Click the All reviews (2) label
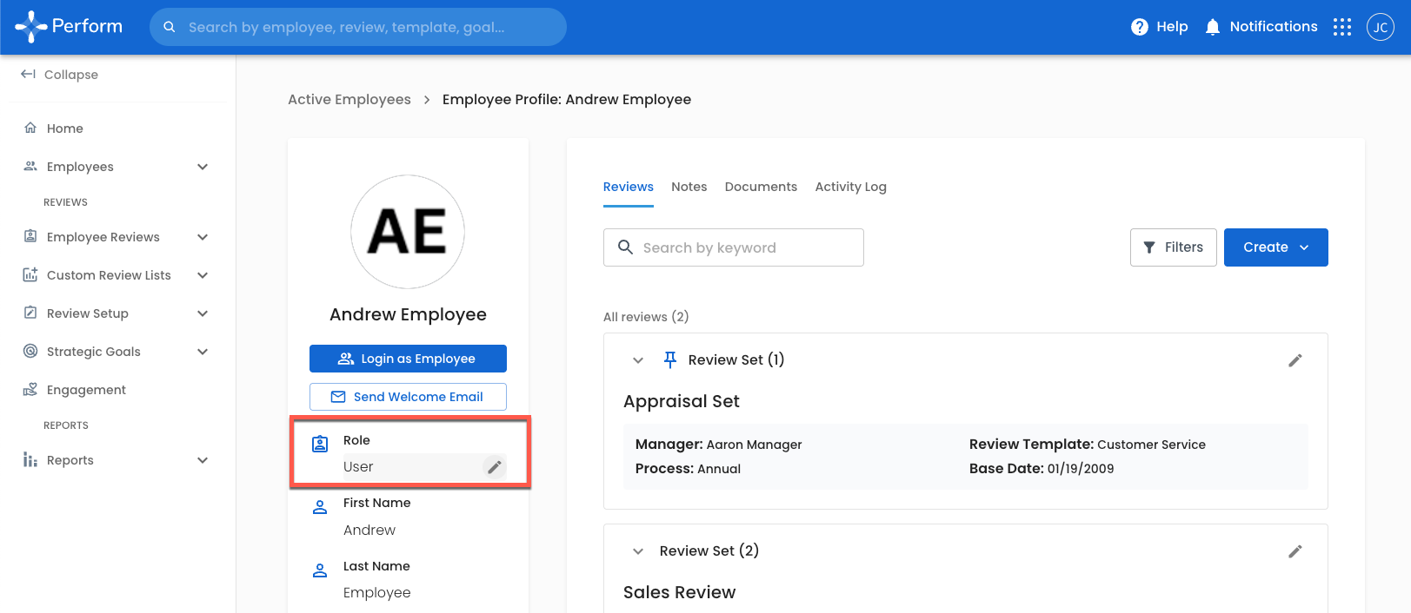This screenshot has height=613, width=1411. coord(646,317)
